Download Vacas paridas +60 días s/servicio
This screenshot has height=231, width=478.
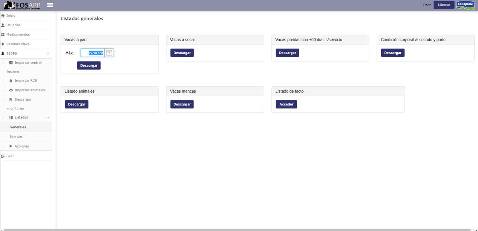287,53
